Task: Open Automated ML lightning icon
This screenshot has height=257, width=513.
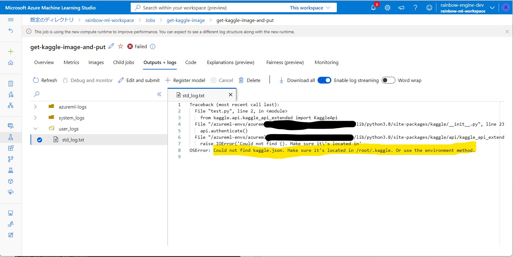Action: (x=11, y=95)
